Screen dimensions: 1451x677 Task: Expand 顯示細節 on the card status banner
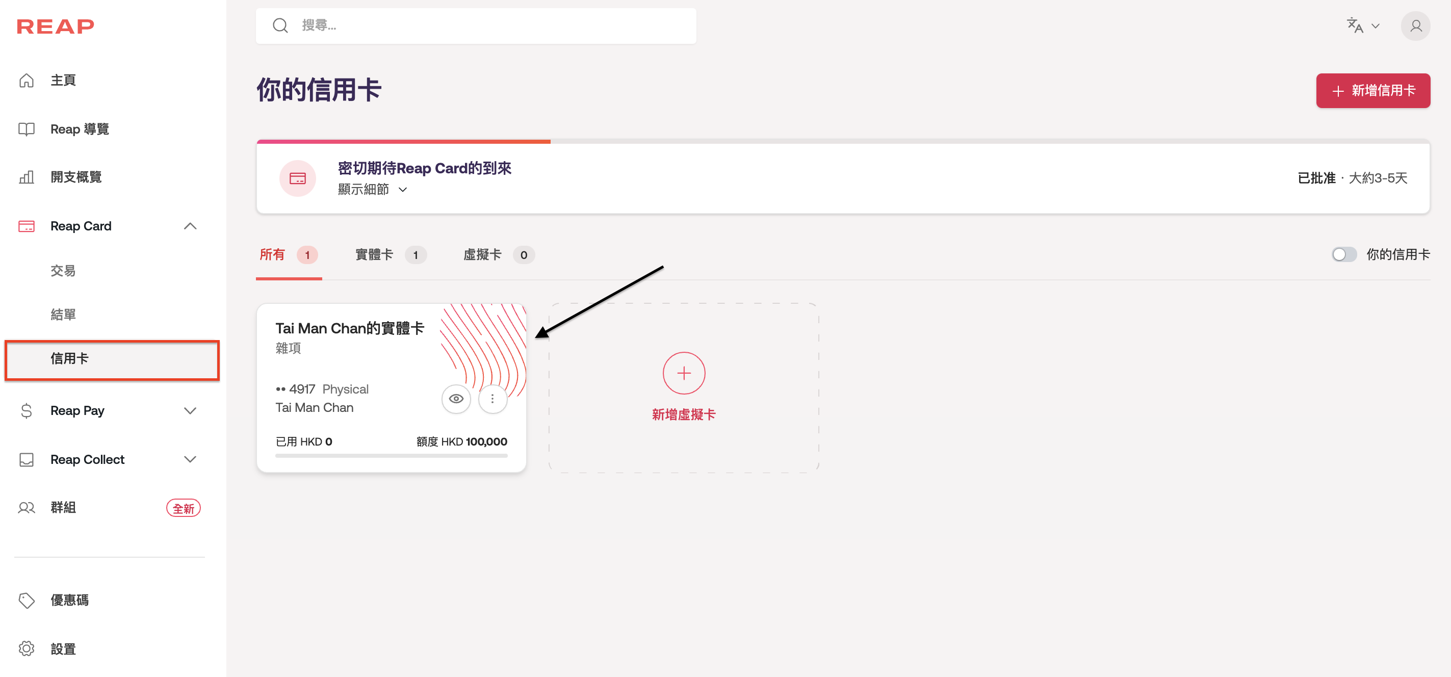(372, 190)
